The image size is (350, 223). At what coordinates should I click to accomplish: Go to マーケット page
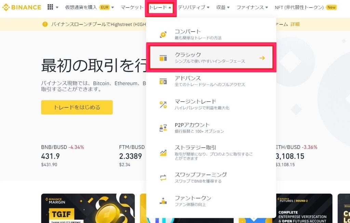click(132, 8)
